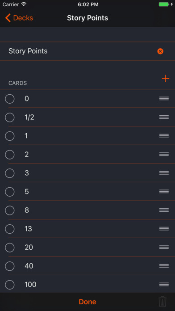Clear the Story Points deck name field
Image resolution: width=175 pixels, height=311 pixels.
pyautogui.click(x=160, y=51)
